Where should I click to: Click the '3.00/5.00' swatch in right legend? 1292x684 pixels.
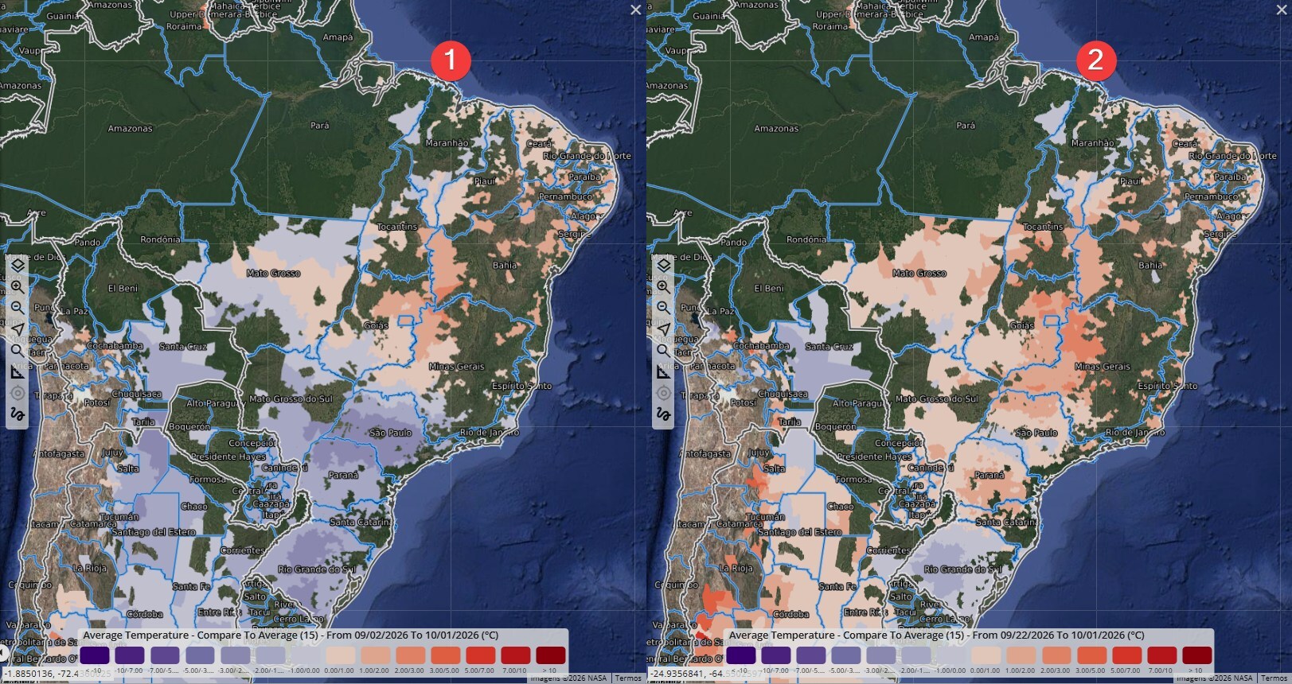1091,655
